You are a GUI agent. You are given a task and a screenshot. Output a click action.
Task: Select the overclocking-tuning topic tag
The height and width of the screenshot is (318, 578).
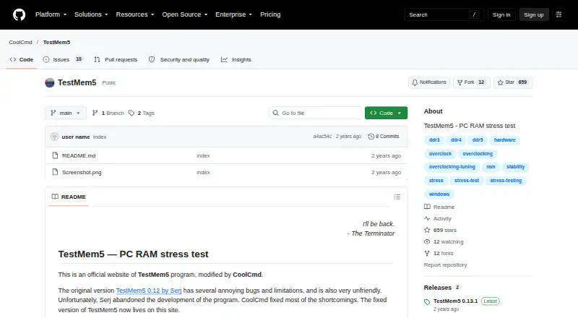click(452, 167)
